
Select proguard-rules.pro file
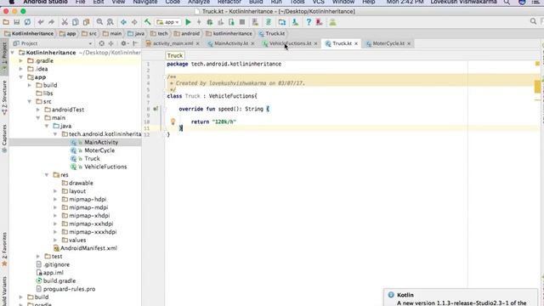[69, 289]
